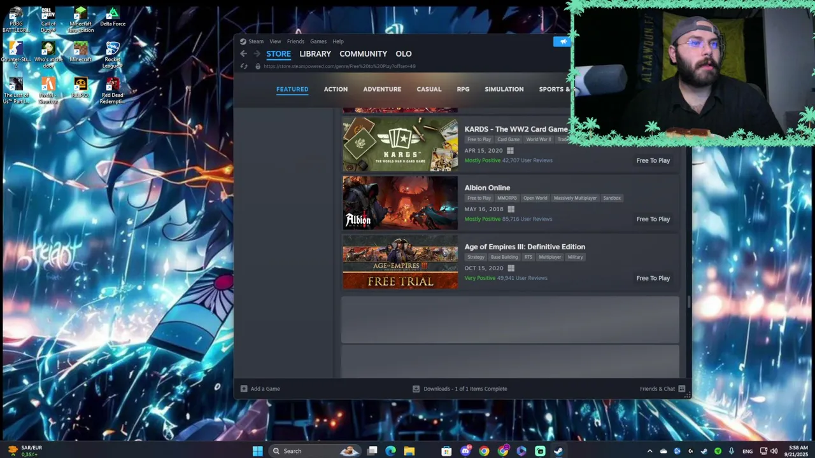Open the Friends menu
815x458 pixels.
tap(295, 41)
